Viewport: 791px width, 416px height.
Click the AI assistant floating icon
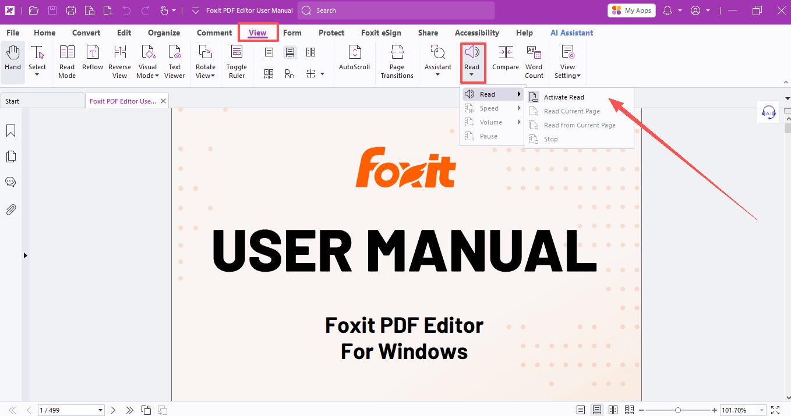[768, 112]
